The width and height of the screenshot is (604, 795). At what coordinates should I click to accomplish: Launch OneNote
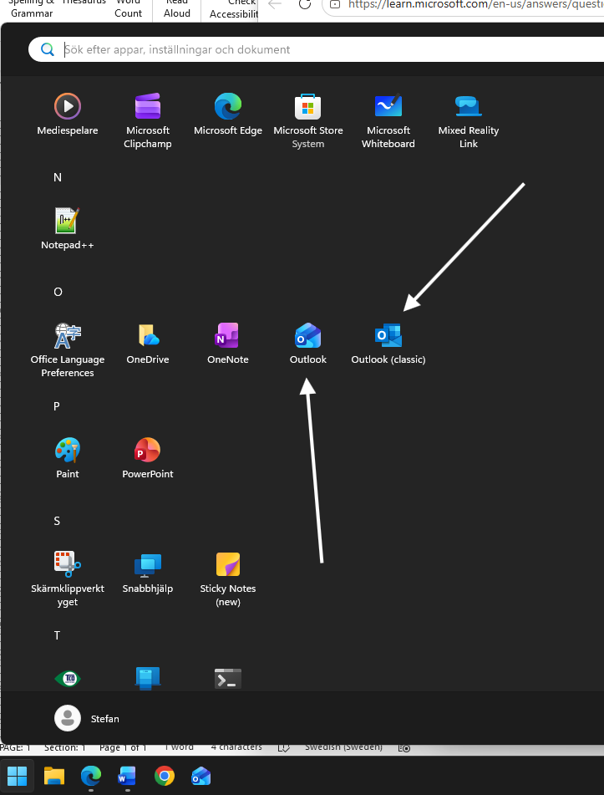click(x=228, y=344)
